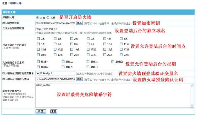Viewport: 197px width, 117px height.
Task: Toggle the 23点 hour checkbox
Action: tap(122, 55)
